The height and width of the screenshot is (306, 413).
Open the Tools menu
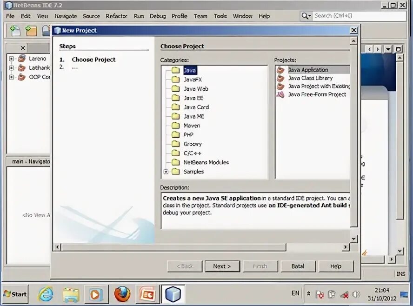point(220,16)
